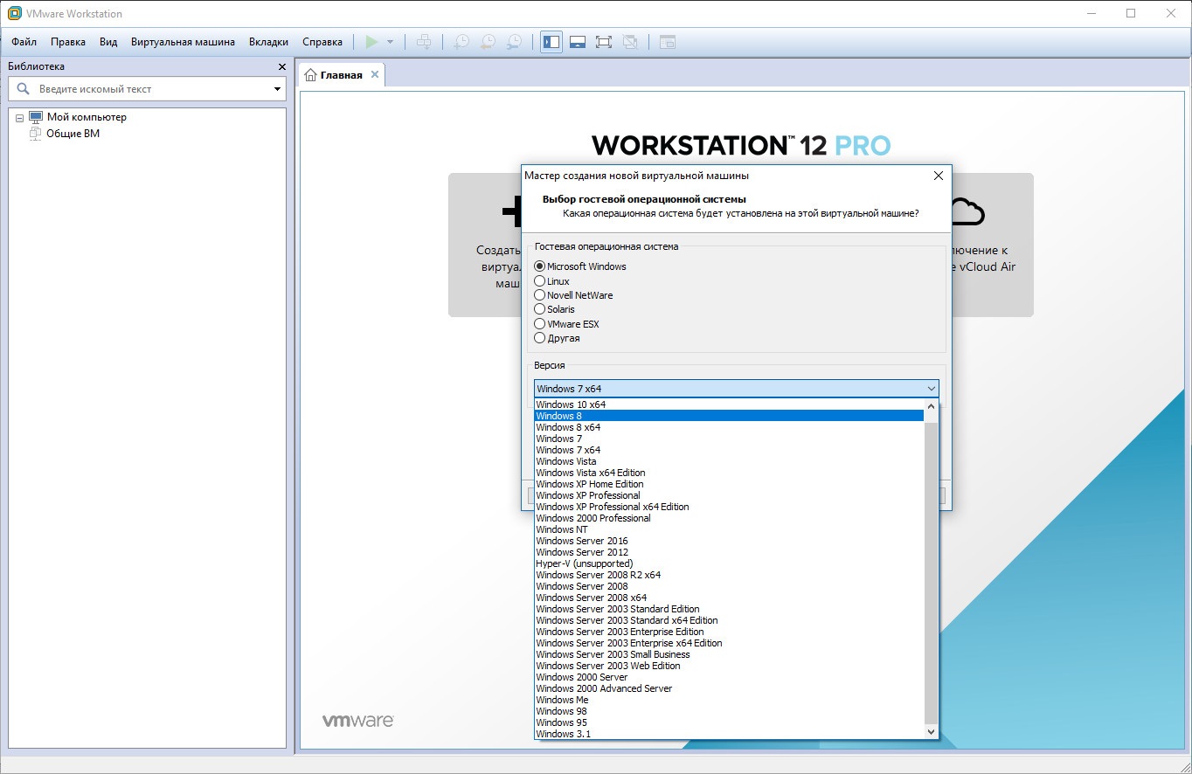Switch to the Главная tab

(341, 75)
